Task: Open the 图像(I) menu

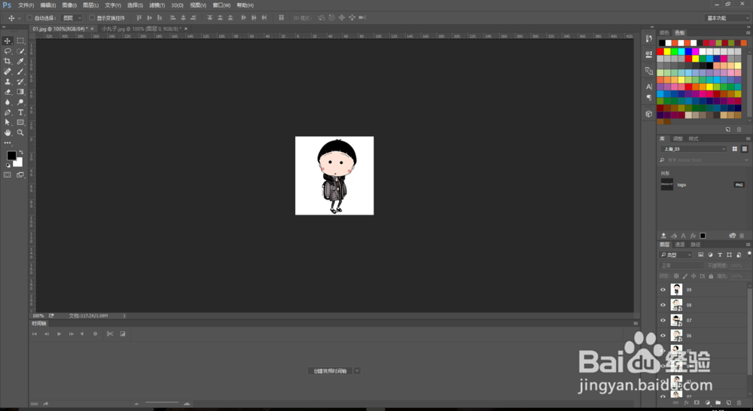Action: 69,5
